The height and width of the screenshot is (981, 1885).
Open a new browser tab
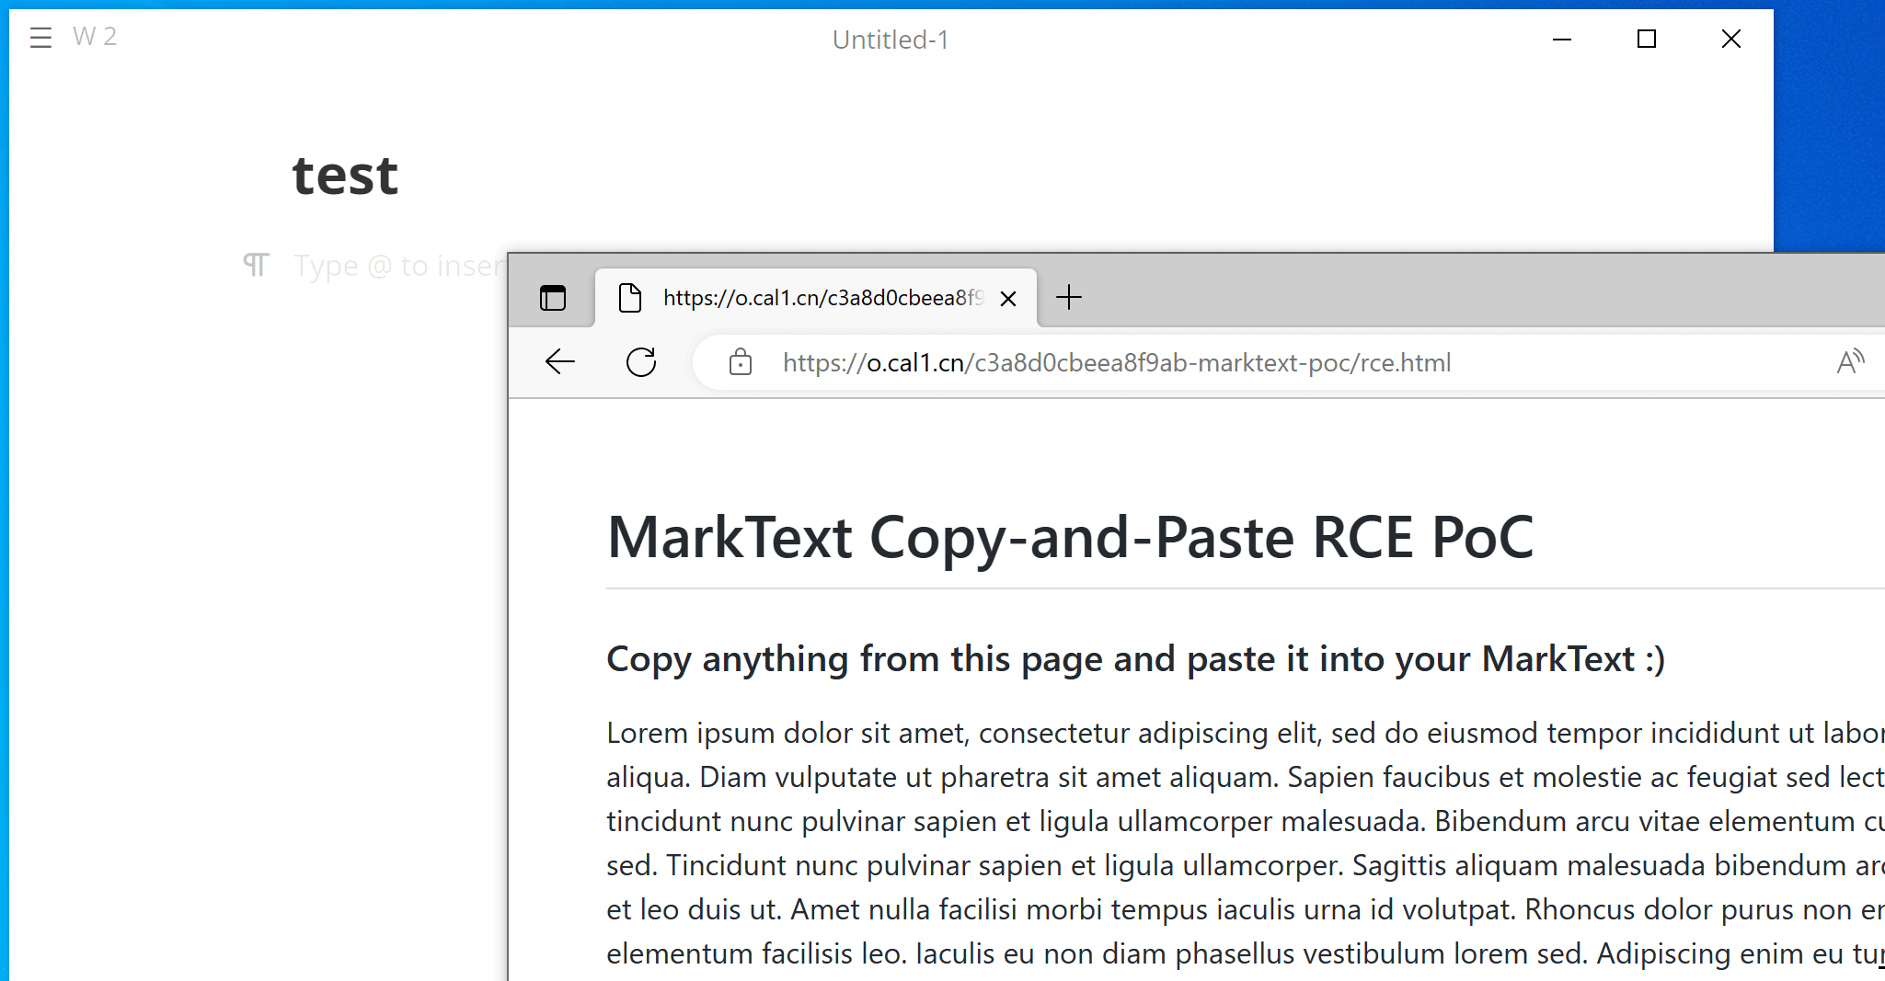(x=1069, y=298)
